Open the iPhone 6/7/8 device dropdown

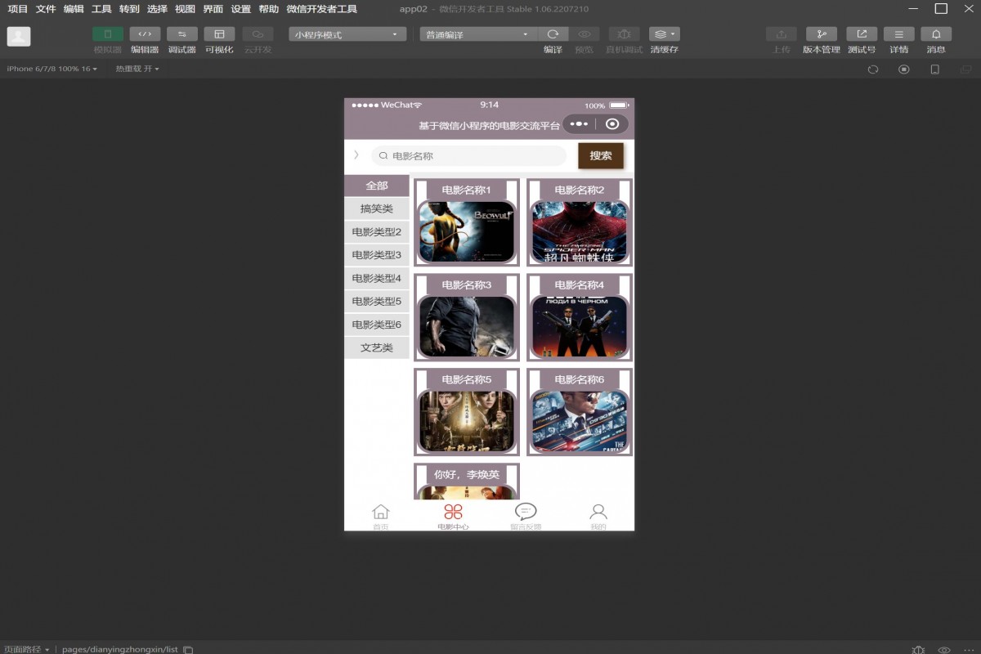click(52, 69)
